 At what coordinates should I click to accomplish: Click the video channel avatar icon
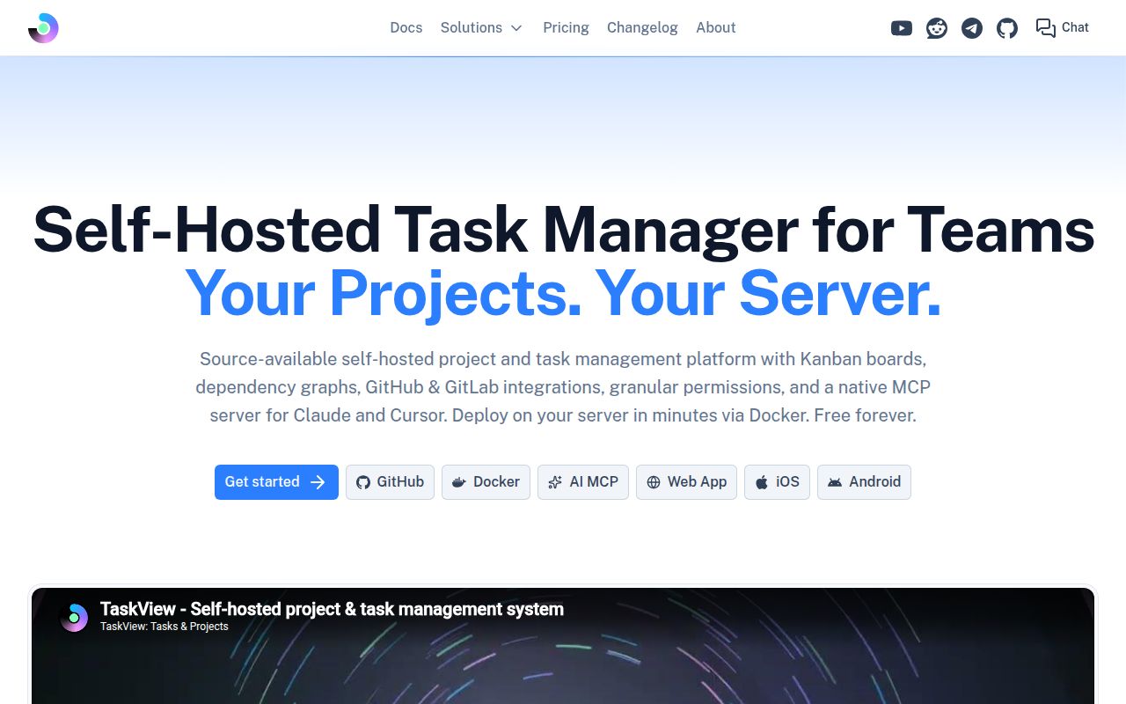[x=74, y=618]
